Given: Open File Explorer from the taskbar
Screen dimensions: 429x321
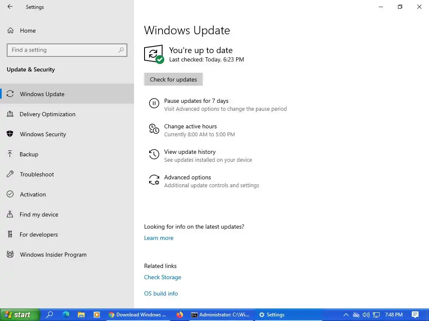Looking at the screenshot, I should coord(81,315).
